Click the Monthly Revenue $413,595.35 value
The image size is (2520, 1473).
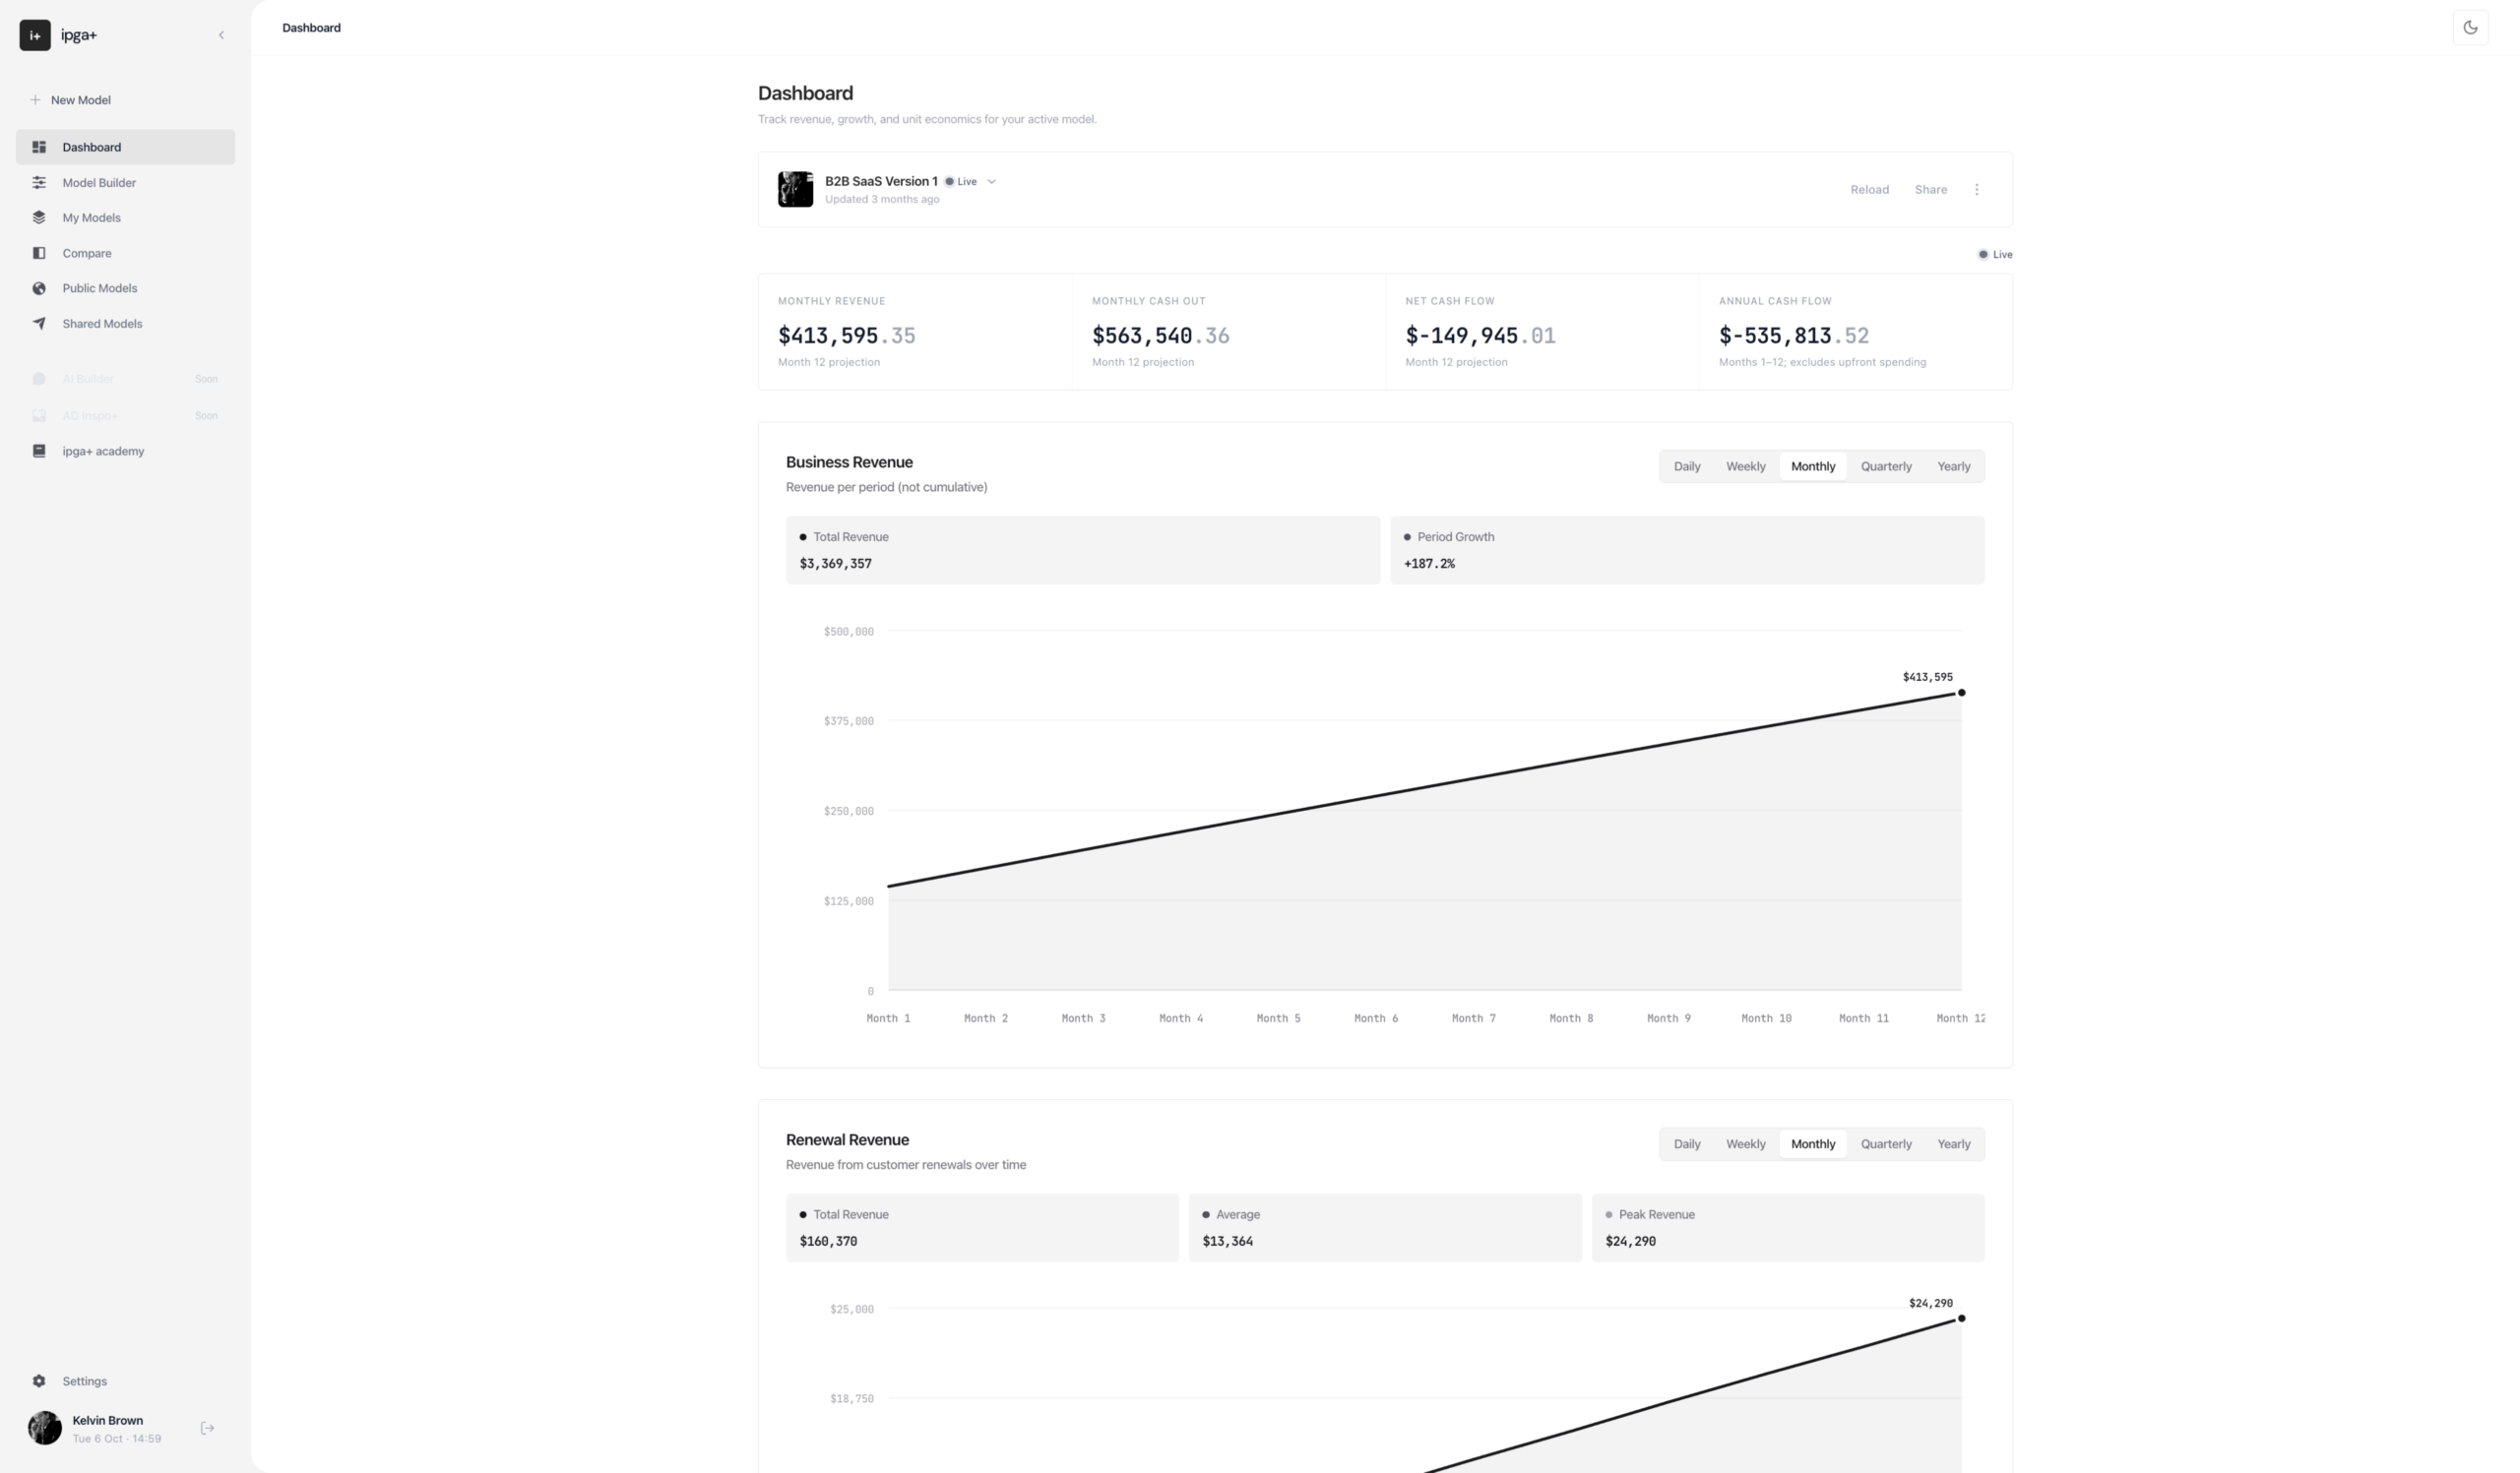pyautogui.click(x=846, y=336)
